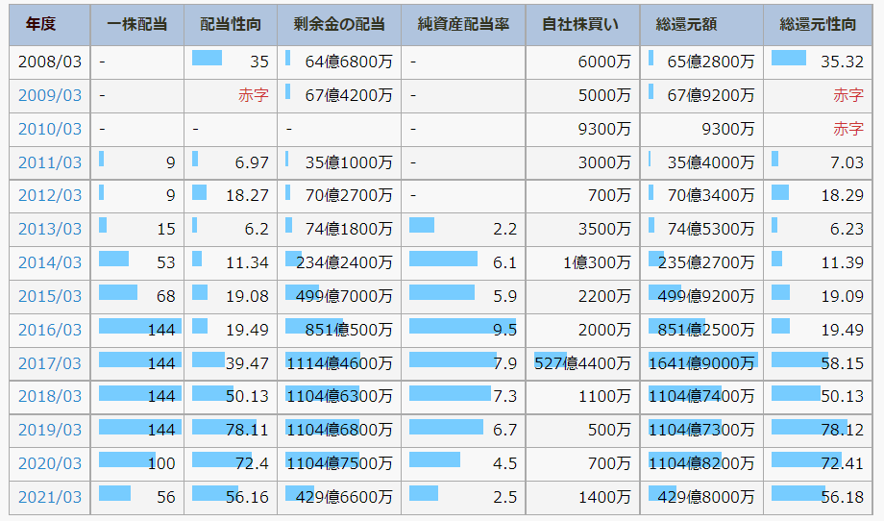Select the 851億500万 dividend value
Screen dimensions: 884x521
click(x=349, y=330)
